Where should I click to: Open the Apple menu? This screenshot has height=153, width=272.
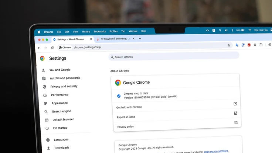tap(39, 32)
